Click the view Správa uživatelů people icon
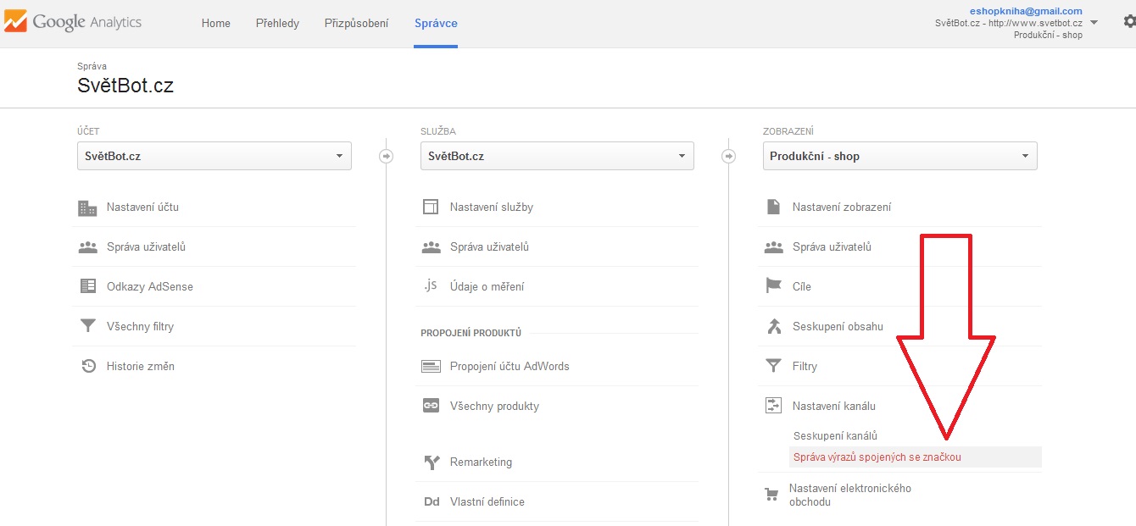This screenshot has height=526, width=1136. [x=773, y=247]
